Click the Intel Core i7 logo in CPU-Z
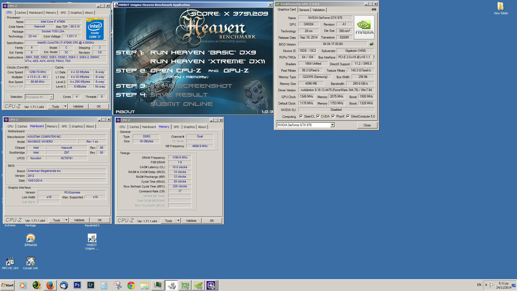Viewport: 517px width, 291px height. [x=95, y=29]
